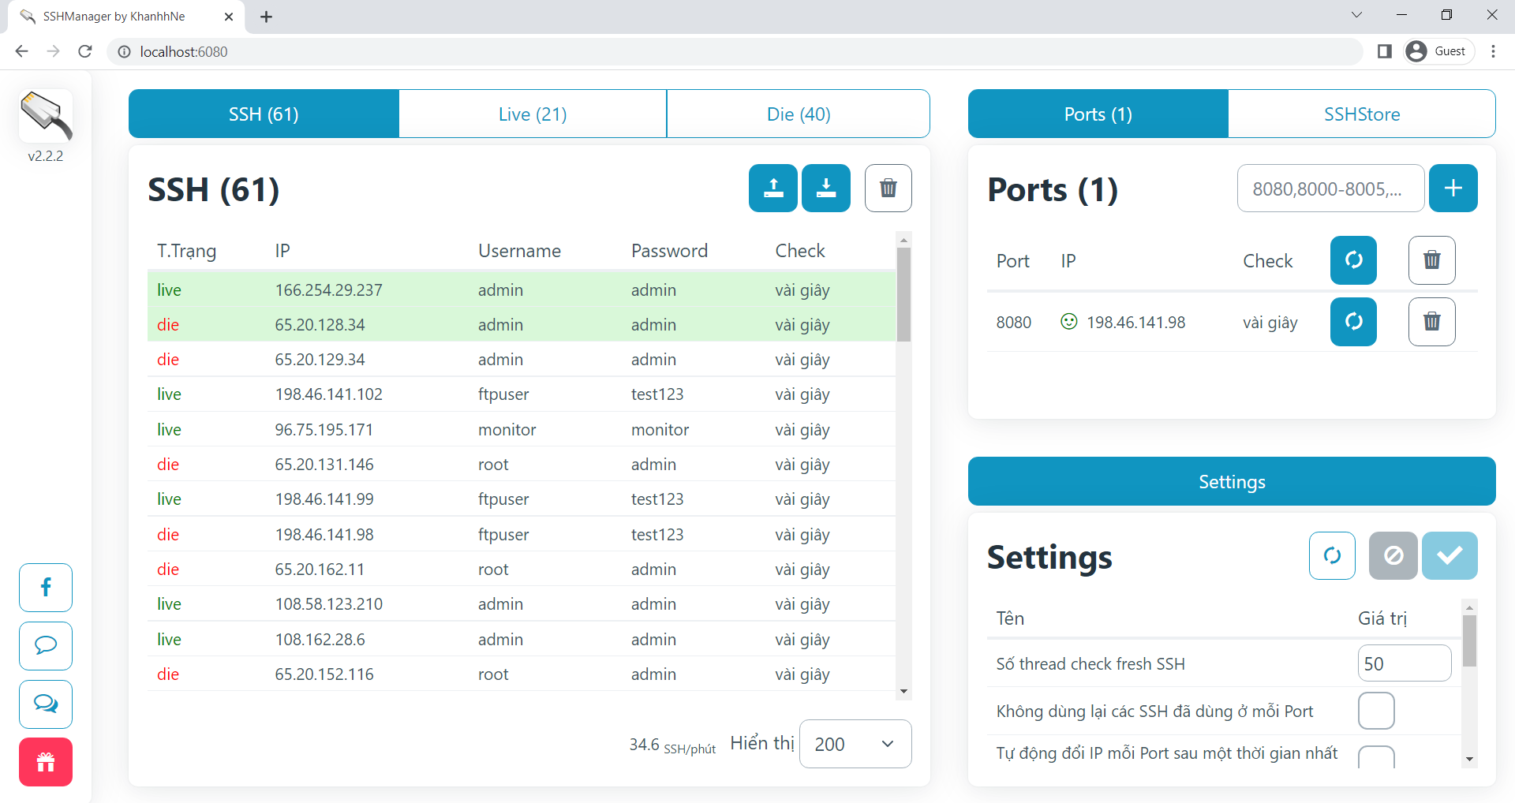Screen dimensions: 1515x803
Task: Refresh all ports in header row
Action: tap(1353, 260)
